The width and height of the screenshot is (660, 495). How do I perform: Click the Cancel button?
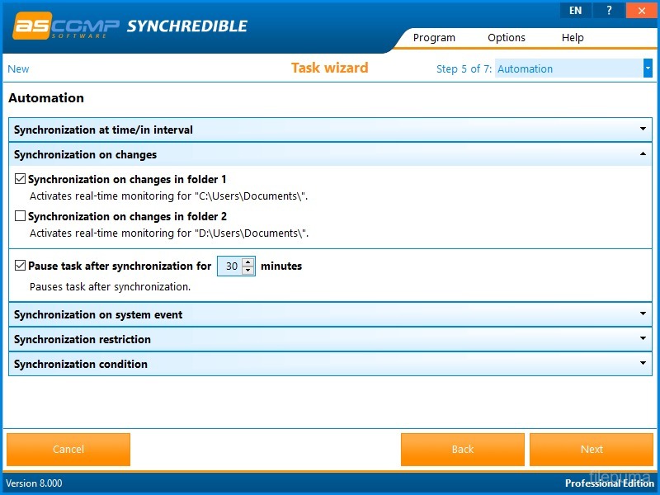tap(68, 449)
